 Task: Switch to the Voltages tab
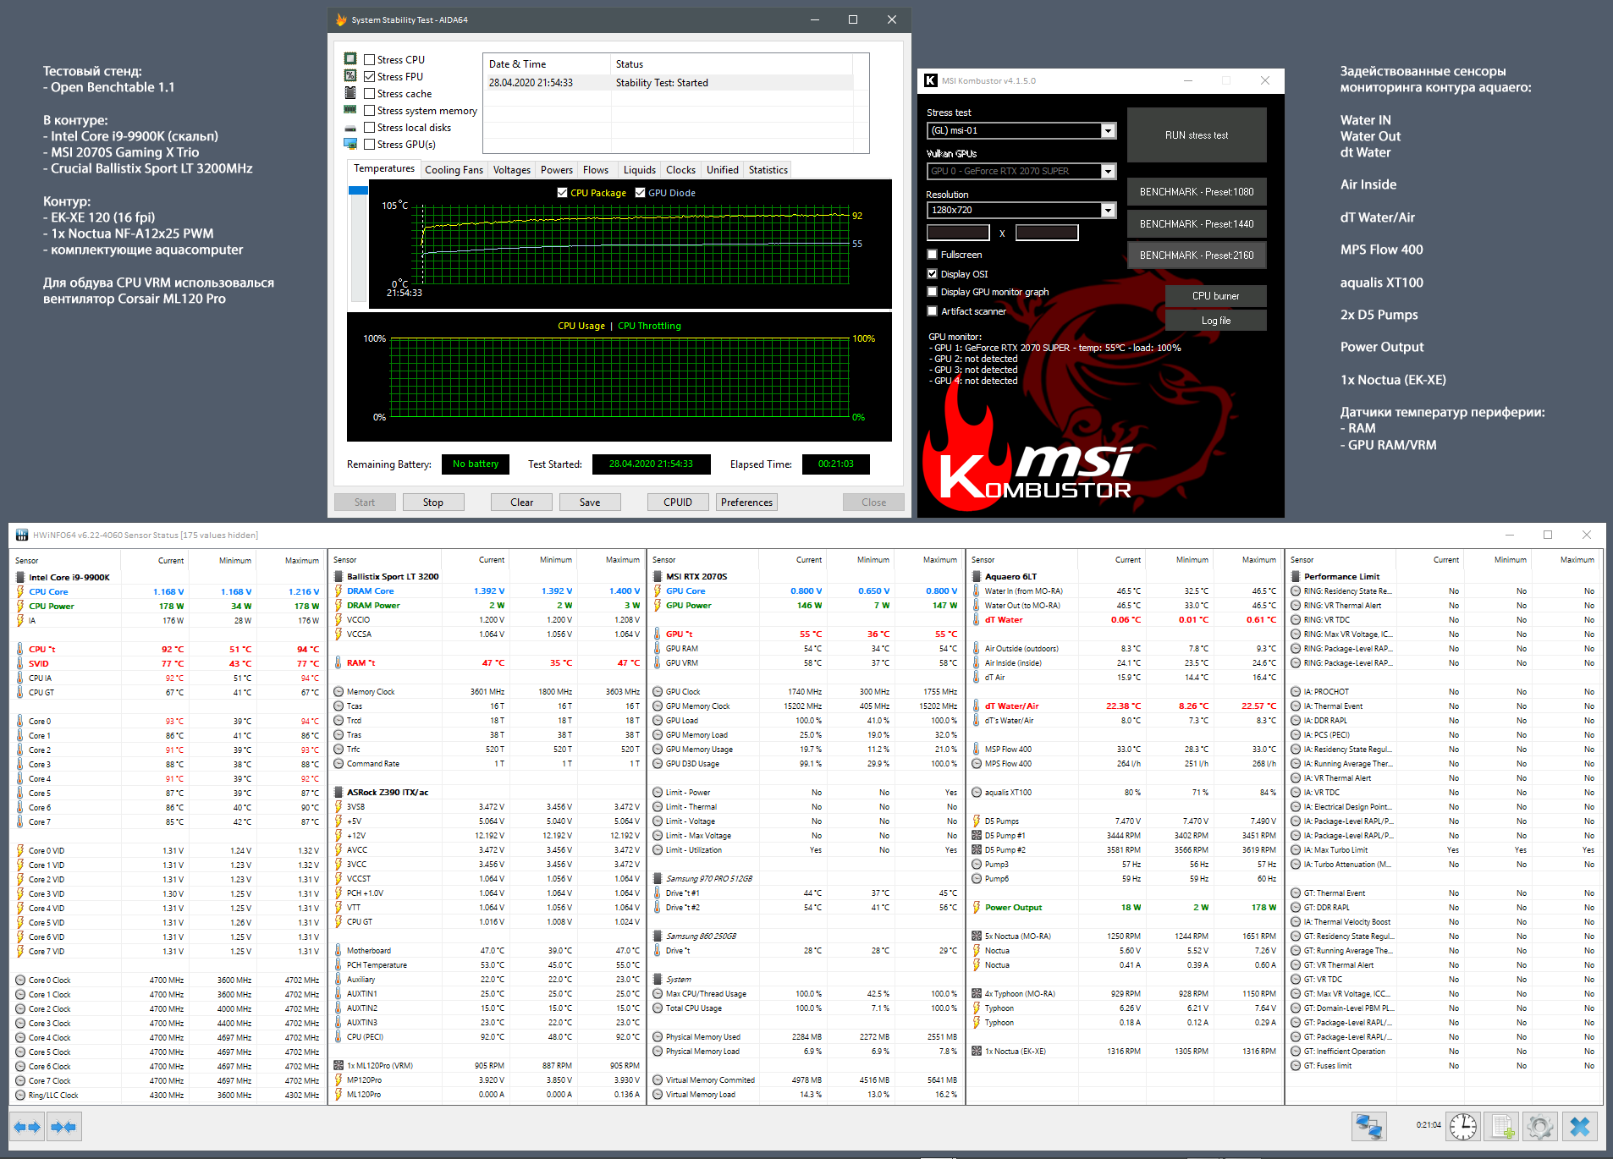[x=512, y=169]
